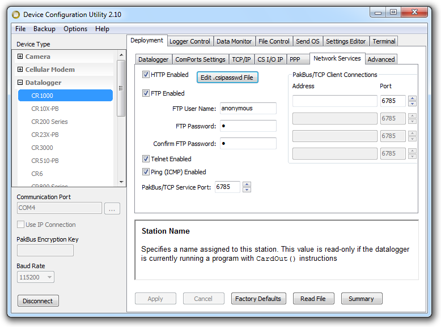Click the Communication Port browse button
The width and height of the screenshot is (441, 327).
point(112,209)
